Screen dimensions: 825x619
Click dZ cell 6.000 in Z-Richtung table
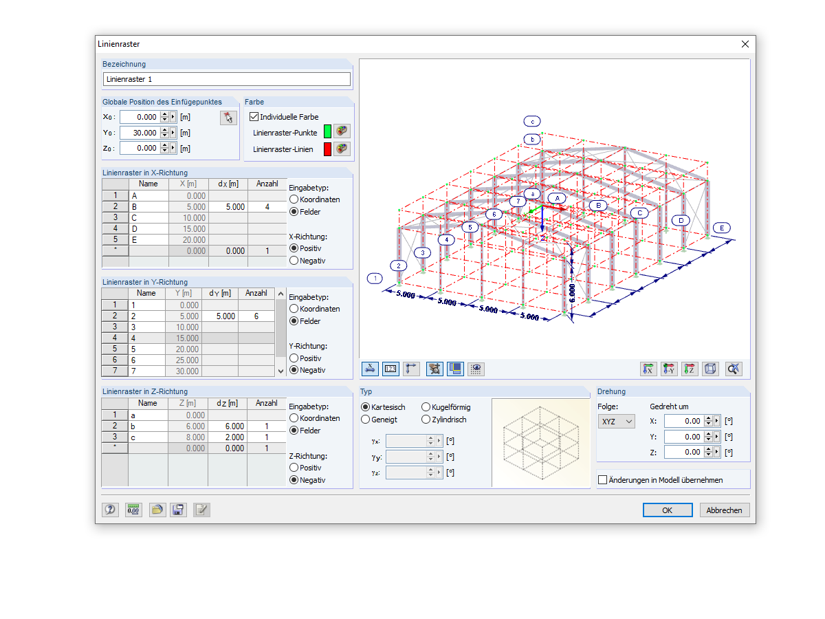coord(228,426)
